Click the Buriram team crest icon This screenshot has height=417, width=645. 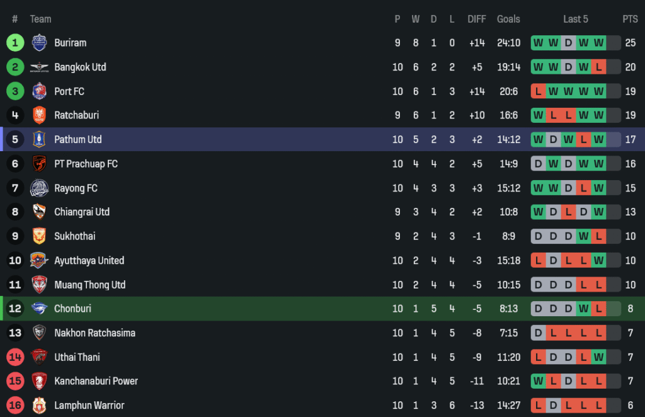coord(40,43)
